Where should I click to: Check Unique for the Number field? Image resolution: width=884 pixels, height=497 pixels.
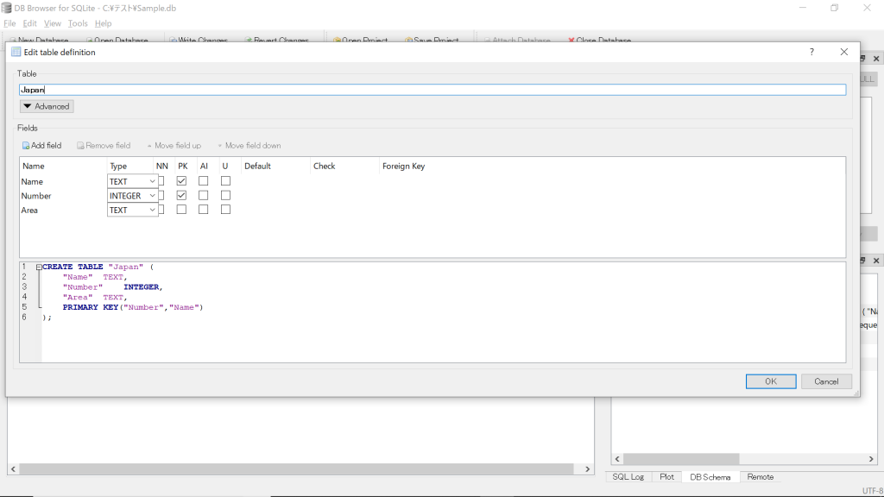tap(225, 195)
